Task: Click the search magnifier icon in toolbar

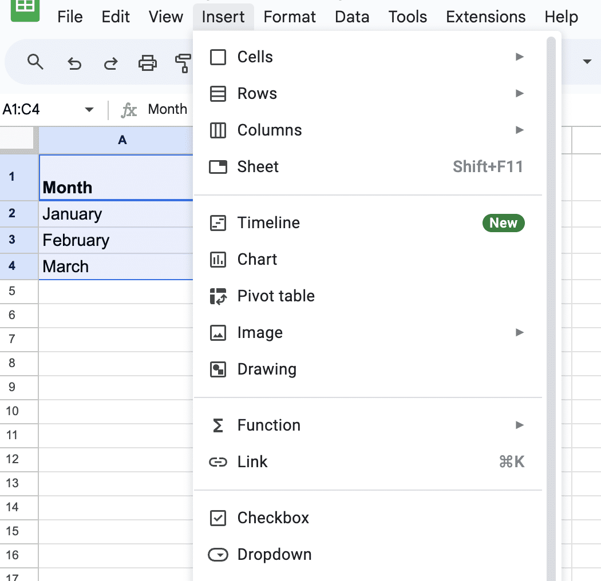Action: pos(35,62)
